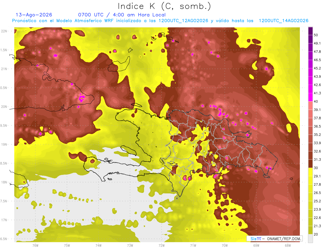
Task: Click the light gray colorbar segment below 20
Action: tap(310, 238)
